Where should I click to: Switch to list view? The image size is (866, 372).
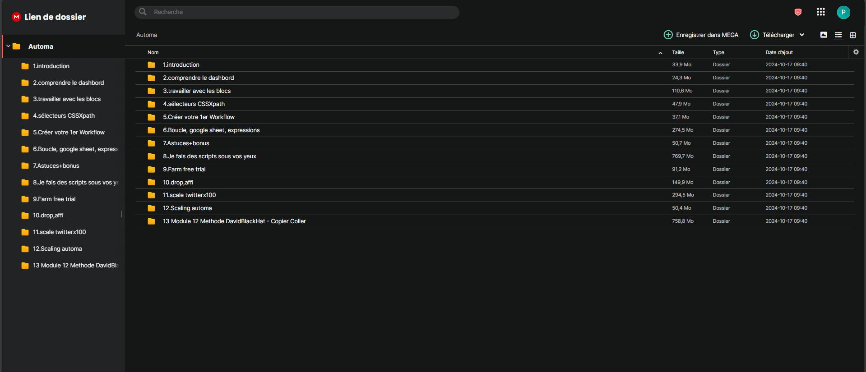[x=838, y=35]
